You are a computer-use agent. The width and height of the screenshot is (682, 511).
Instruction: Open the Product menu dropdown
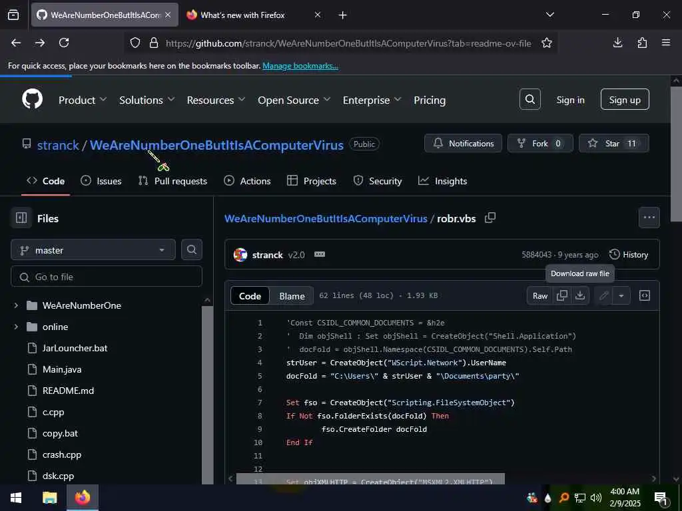tap(83, 100)
